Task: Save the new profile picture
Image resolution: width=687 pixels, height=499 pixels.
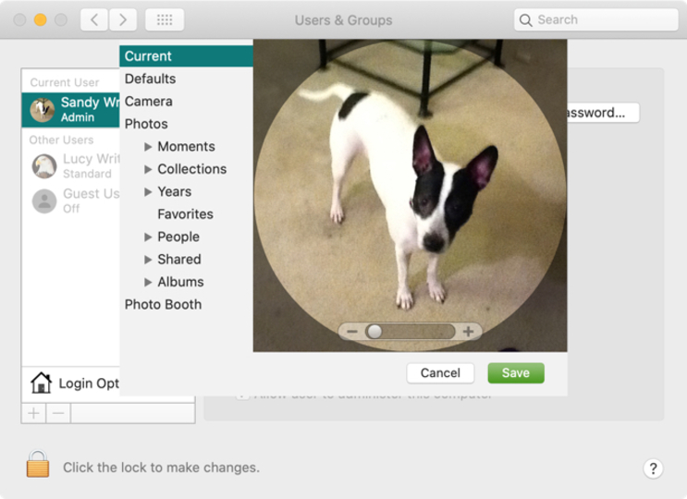Action: (x=516, y=373)
